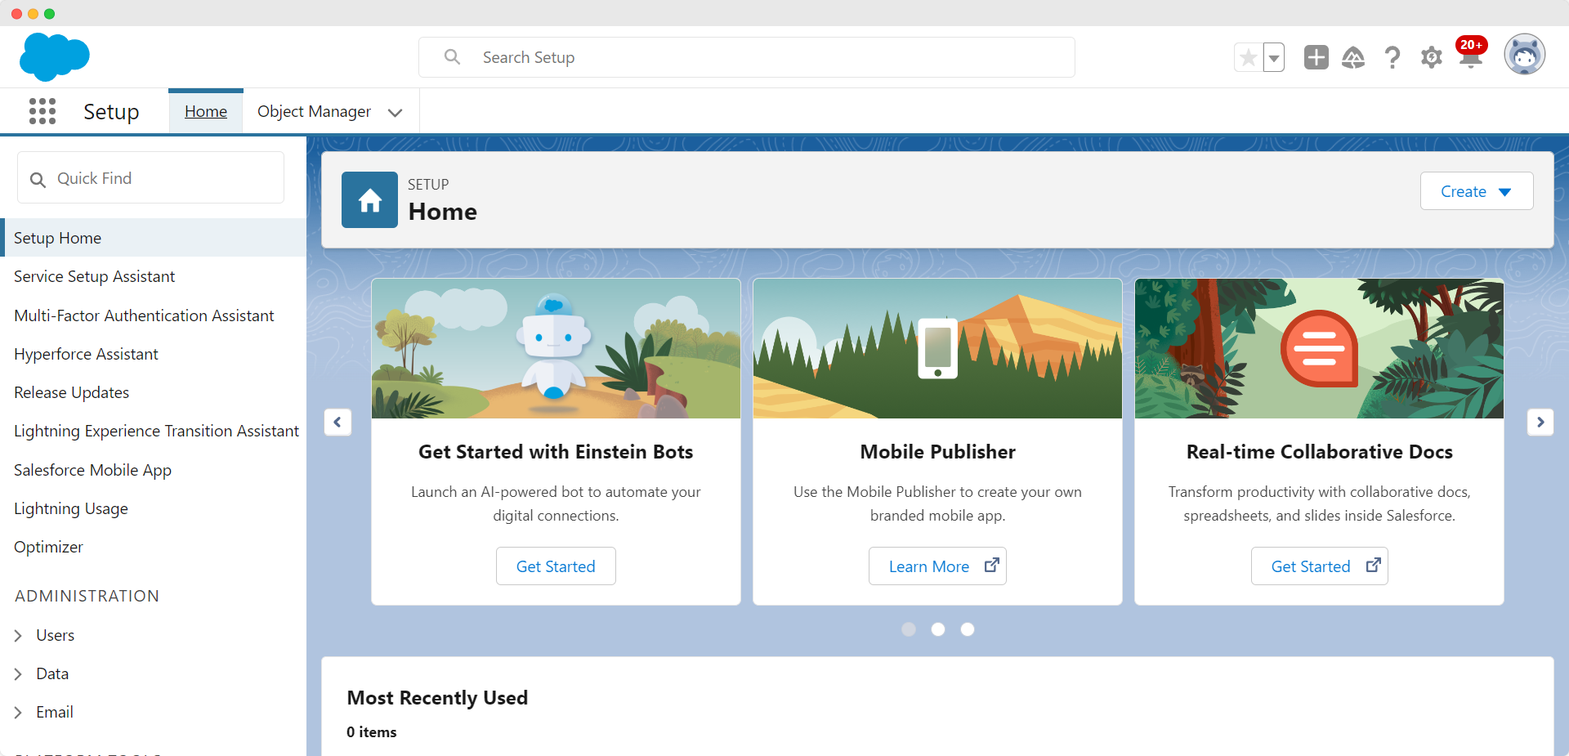
Task: Open the Help question mark icon
Action: pos(1392,57)
